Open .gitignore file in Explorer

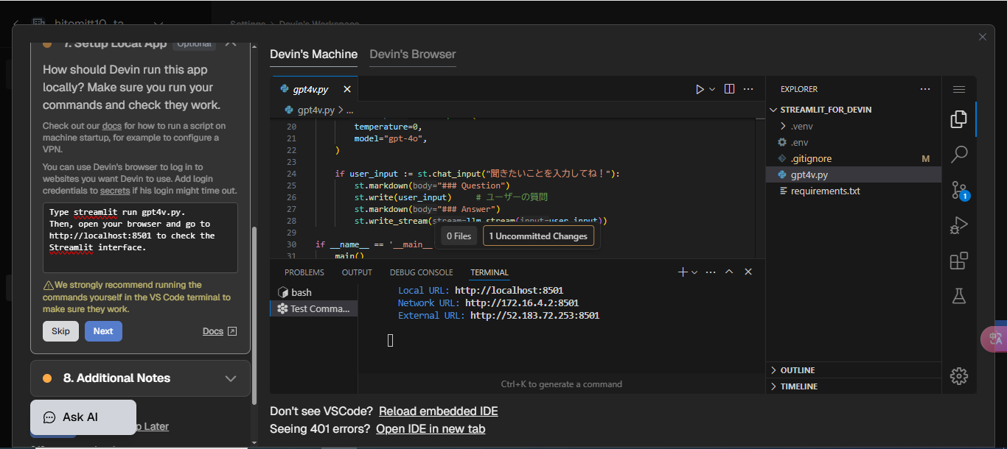(x=854, y=158)
